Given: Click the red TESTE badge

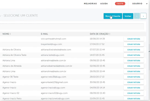Looking at the screenshot, I should coord(120,3).
